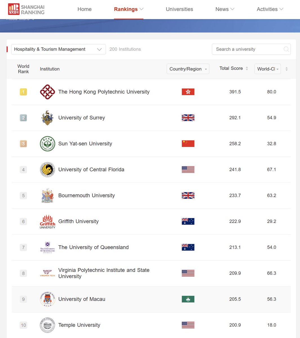Click the gold rank 1 badge
Screen dimensions: 300x338
coord(23,92)
